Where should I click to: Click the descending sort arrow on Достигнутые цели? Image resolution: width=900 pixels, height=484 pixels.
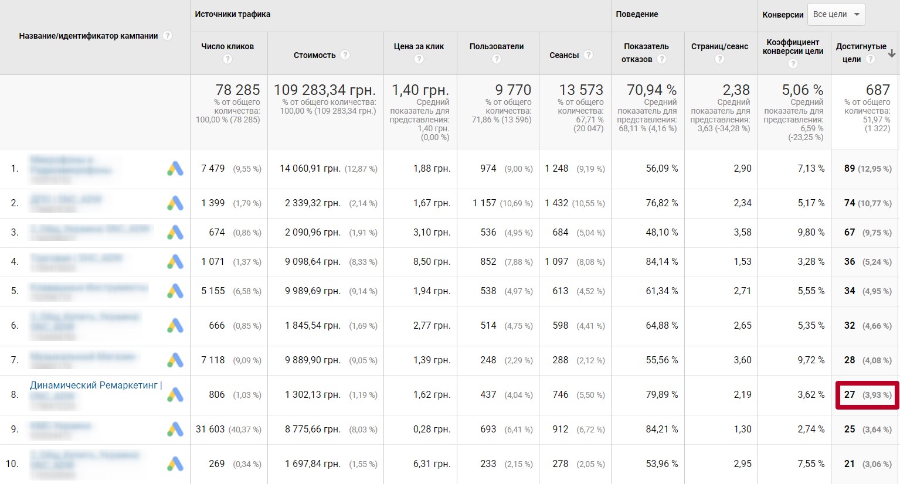click(892, 53)
